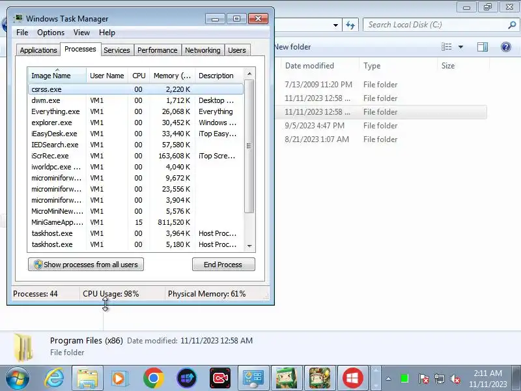Show hidden system tray icons

(x=388, y=379)
